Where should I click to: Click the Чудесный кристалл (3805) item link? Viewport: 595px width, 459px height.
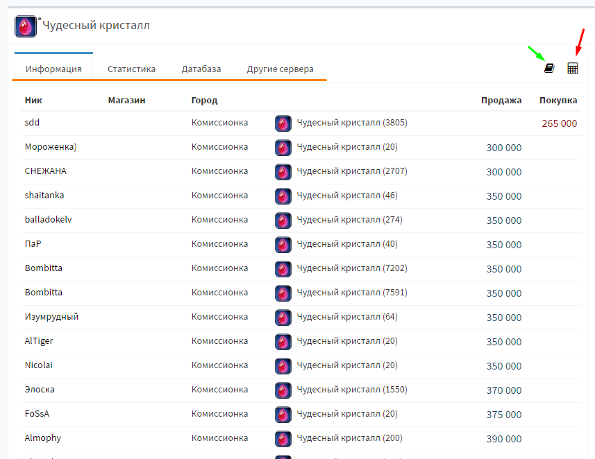(352, 123)
